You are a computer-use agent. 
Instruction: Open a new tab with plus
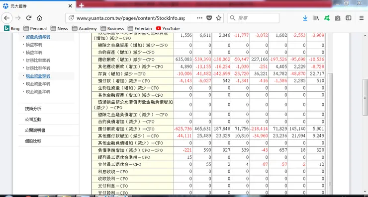click(x=81, y=5)
